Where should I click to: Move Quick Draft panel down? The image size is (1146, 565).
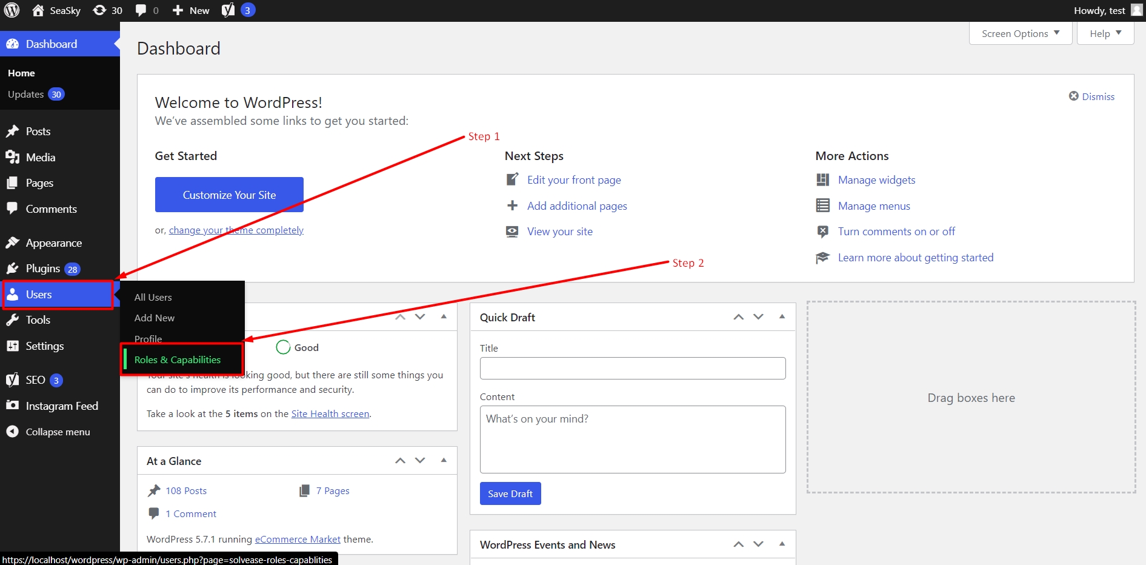[758, 316]
